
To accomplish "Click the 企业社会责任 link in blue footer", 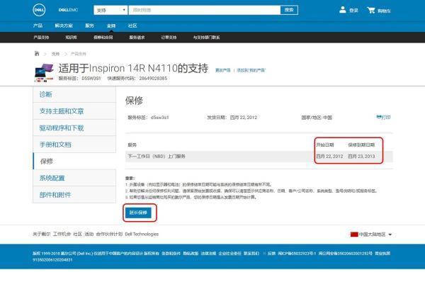I will 229,254.
